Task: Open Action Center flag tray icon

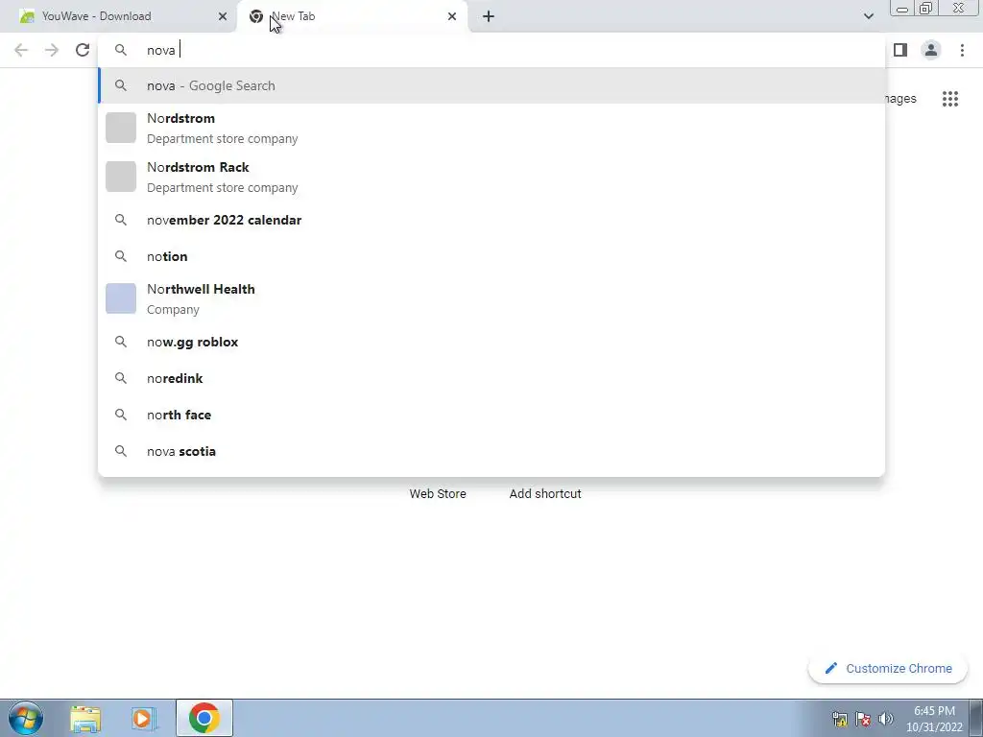Action: (x=863, y=719)
